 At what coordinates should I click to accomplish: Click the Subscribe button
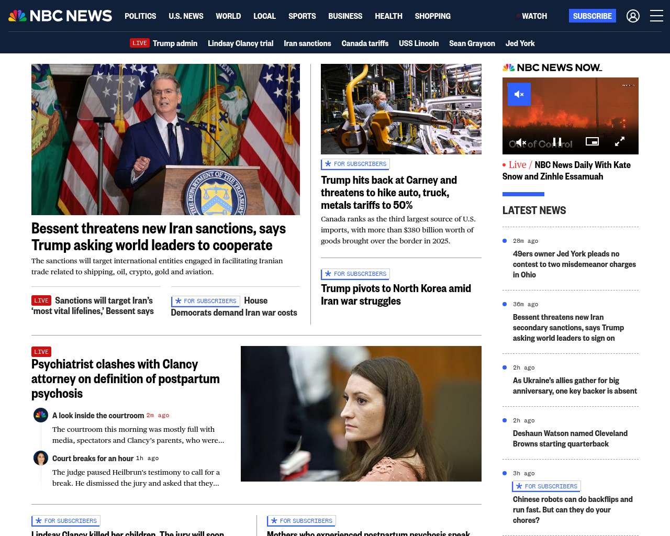pos(593,16)
